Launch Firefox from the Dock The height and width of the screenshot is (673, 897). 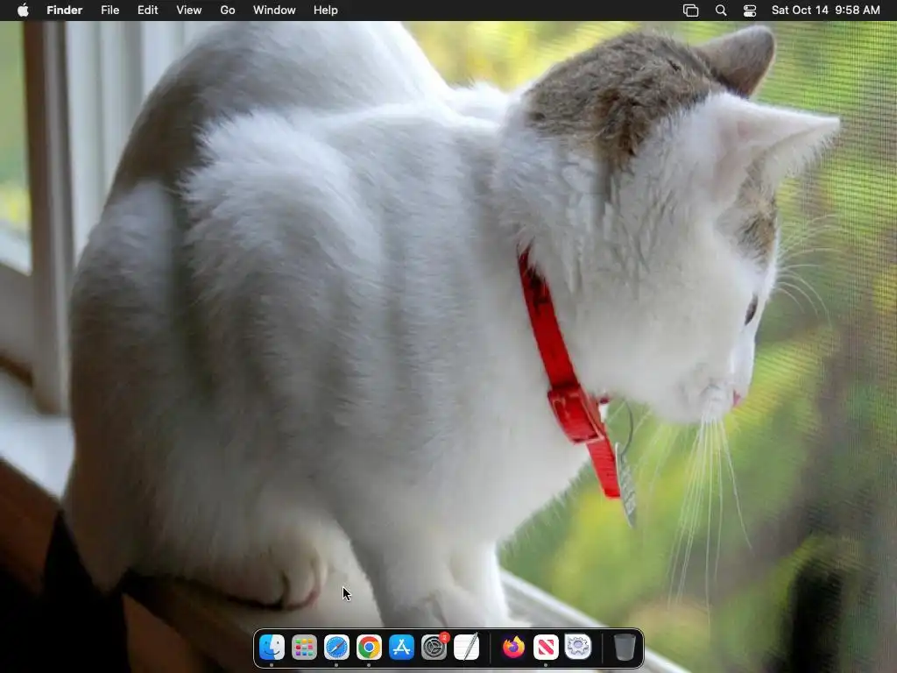pyautogui.click(x=513, y=648)
